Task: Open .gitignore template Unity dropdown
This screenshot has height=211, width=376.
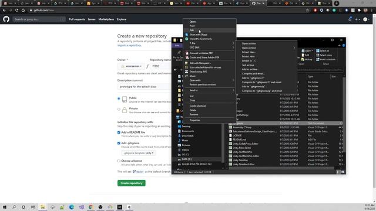Action: 139,153
